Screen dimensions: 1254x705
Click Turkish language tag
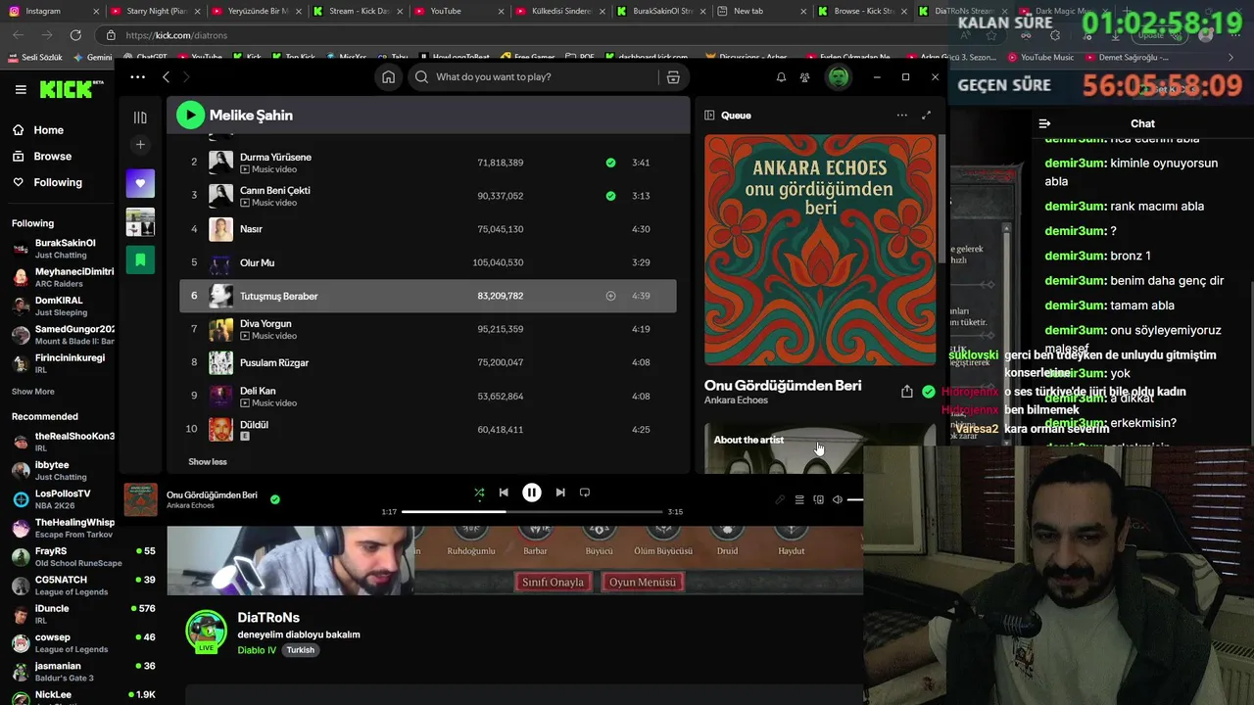(301, 650)
